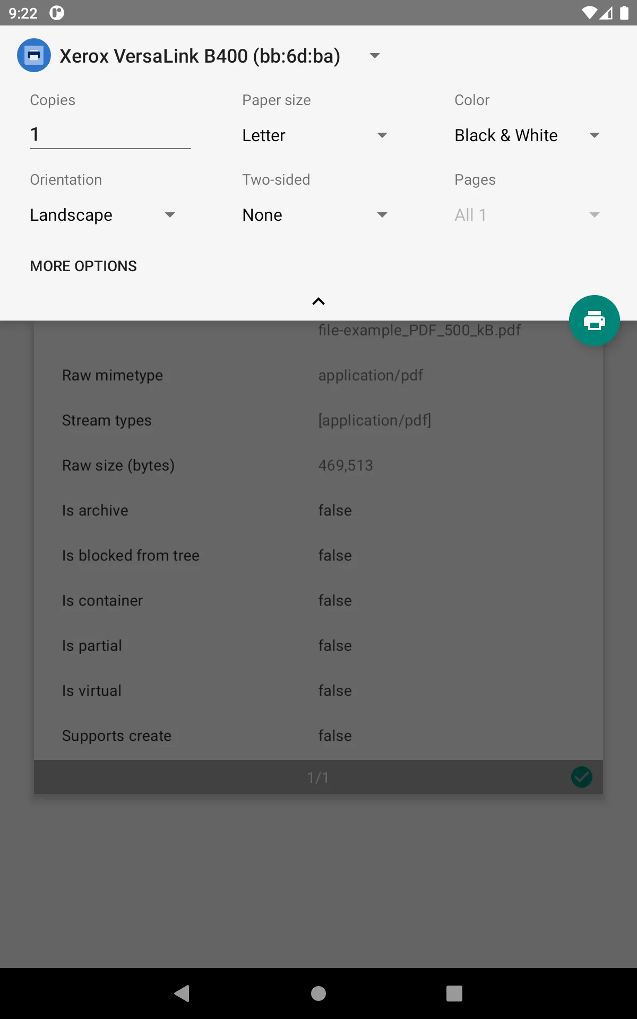
Task: Edit the Copies number field
Action: point(110,135)
